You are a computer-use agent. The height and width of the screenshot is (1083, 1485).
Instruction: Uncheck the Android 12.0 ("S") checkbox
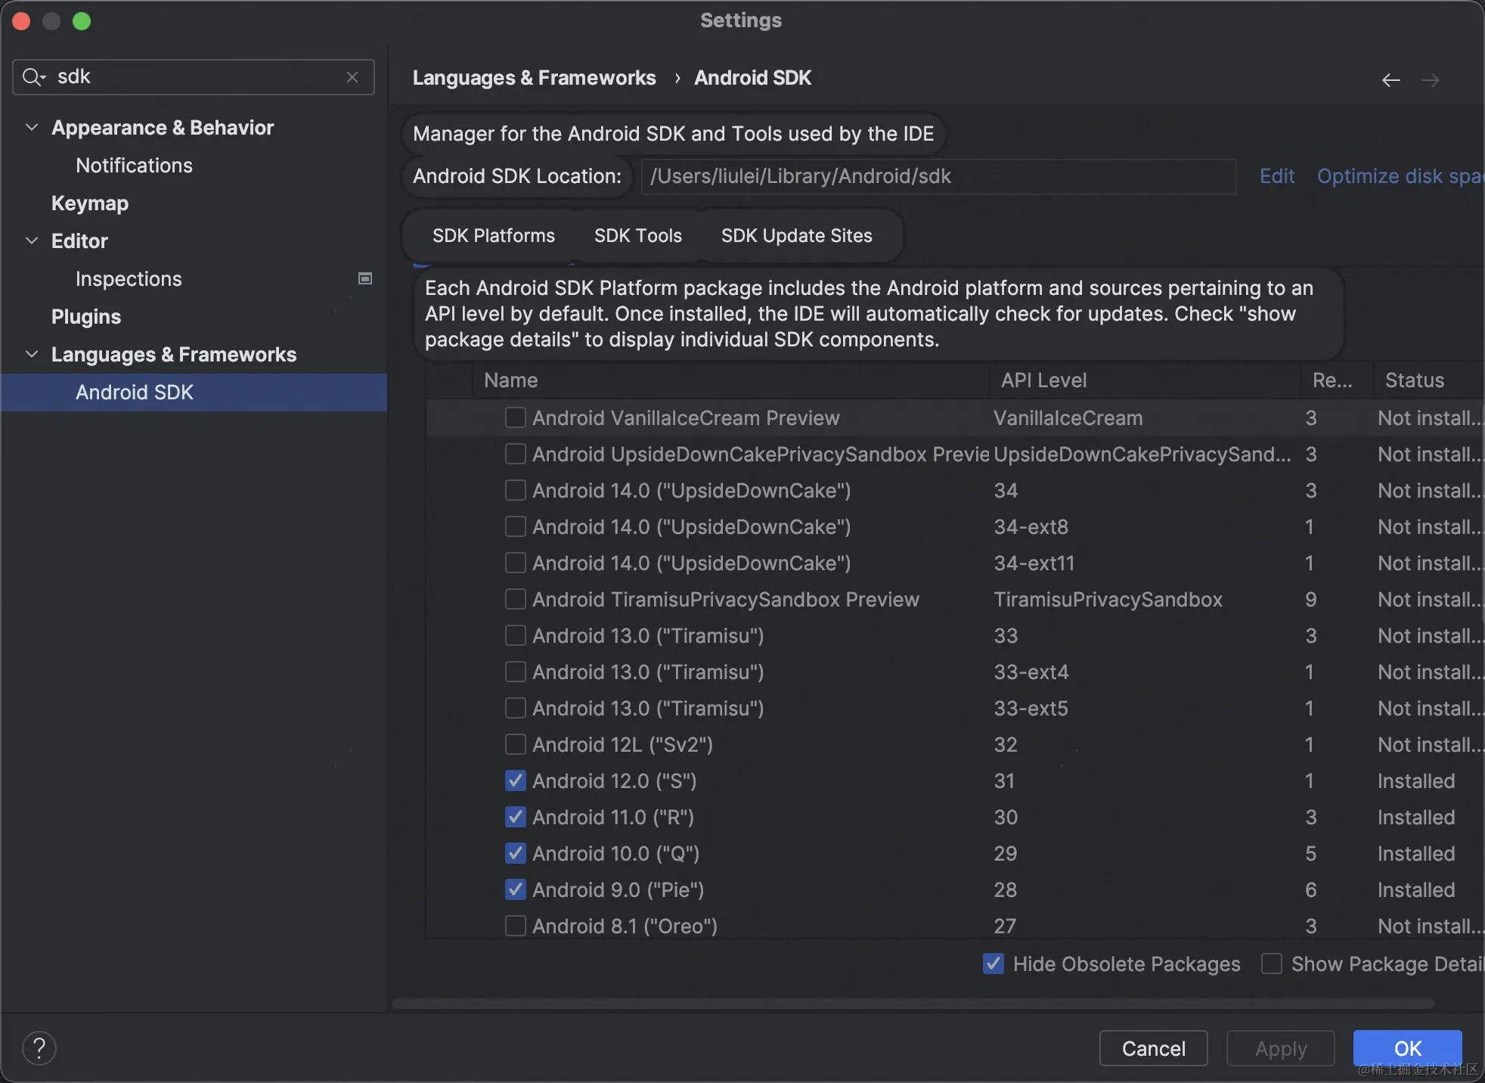coord(516,781)
